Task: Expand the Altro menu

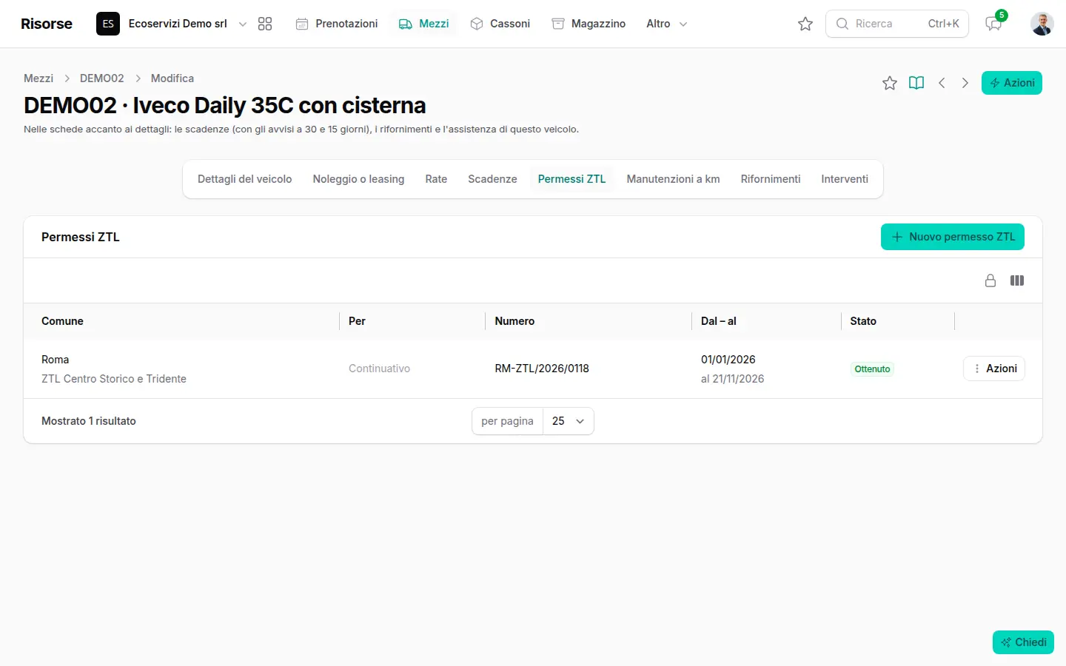Action: coord(667,24)
